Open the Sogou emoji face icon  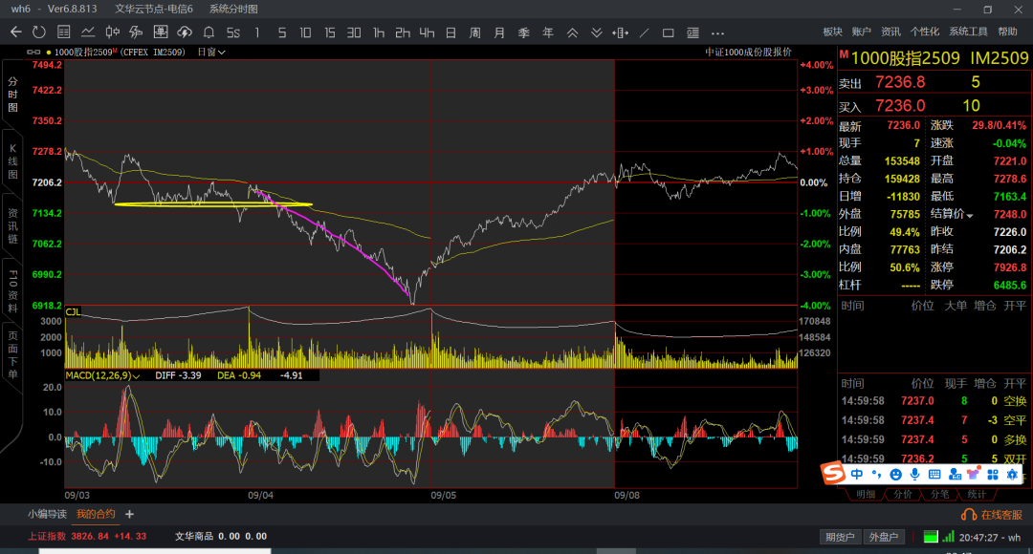(x=895, y=475)
